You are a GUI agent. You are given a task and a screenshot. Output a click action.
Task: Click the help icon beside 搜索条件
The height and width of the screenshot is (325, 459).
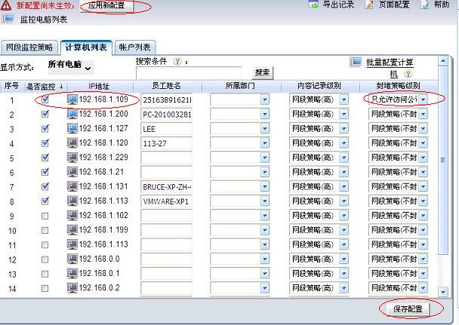coord(177,61)
